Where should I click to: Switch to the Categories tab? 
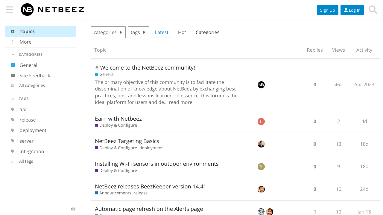[207, 32]
